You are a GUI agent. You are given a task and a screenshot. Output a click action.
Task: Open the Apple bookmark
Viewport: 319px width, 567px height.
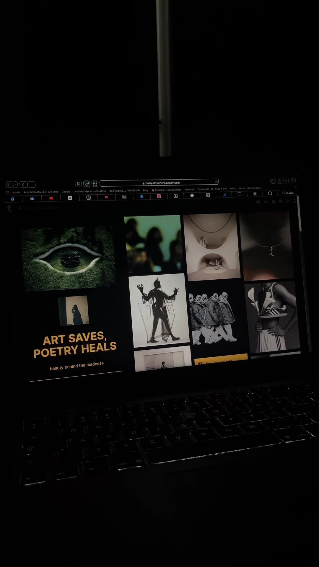click(17, 192)
